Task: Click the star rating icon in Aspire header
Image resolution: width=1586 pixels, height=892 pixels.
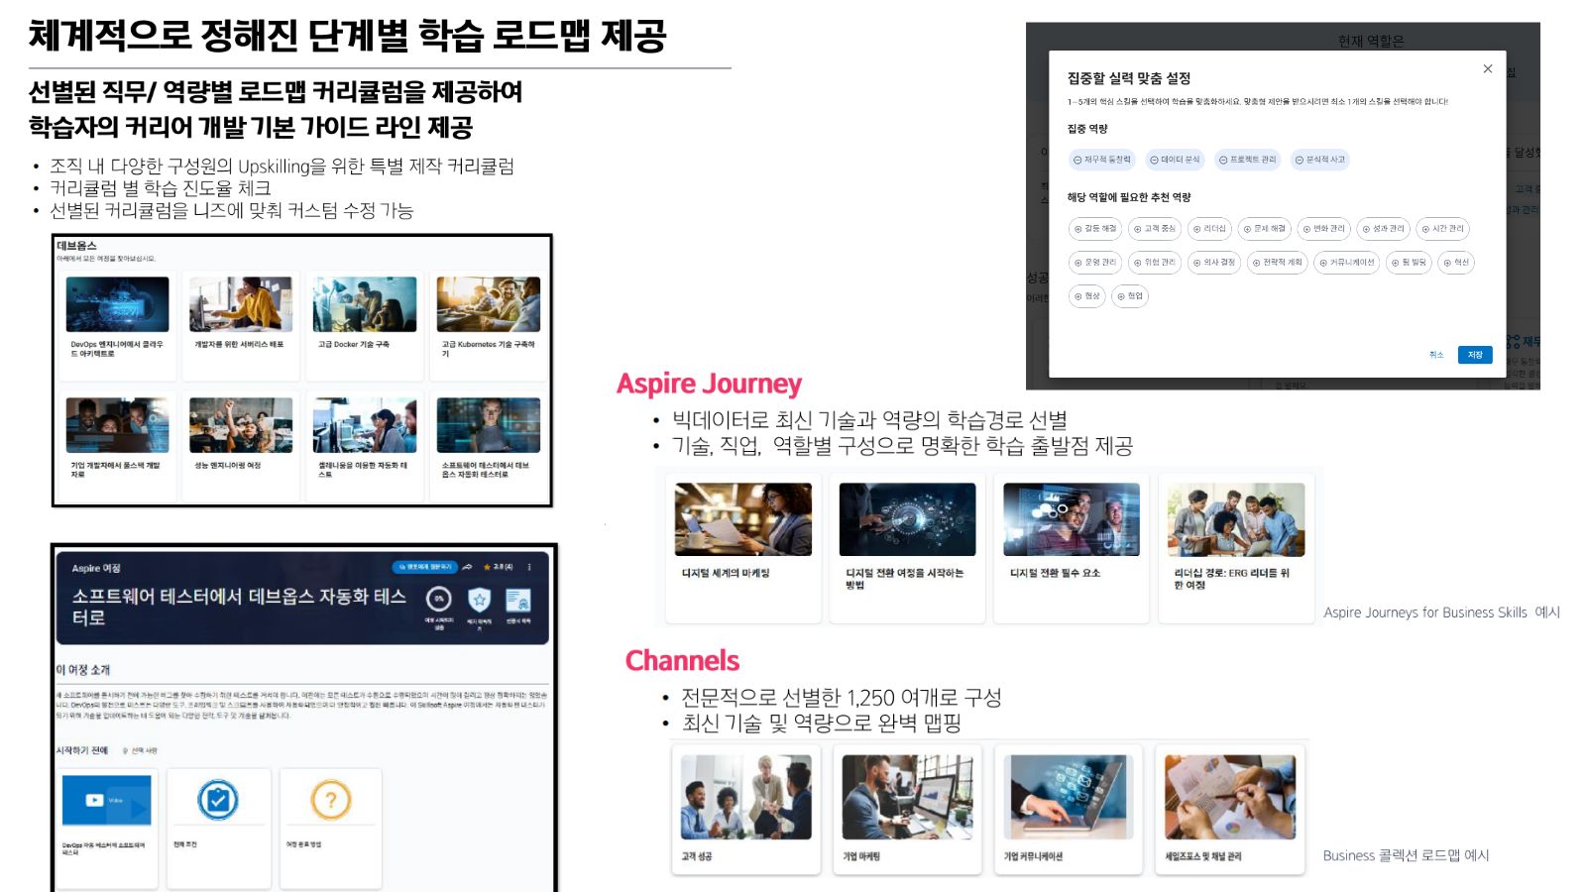Action: pyautogui.click(x=488, y=567)
